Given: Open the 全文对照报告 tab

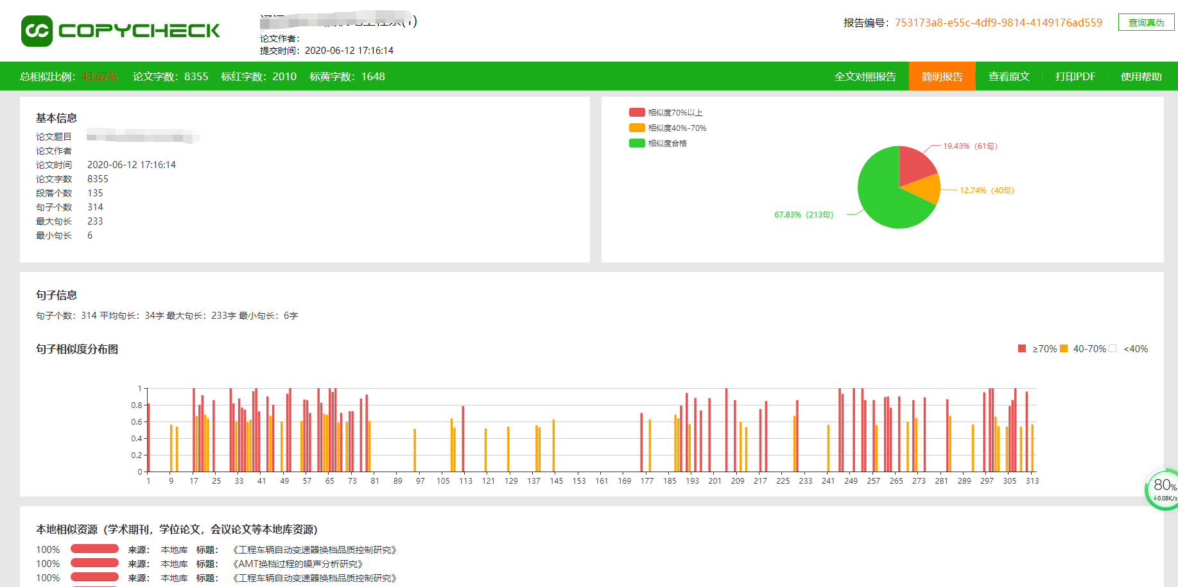Looking at the screenshot, I should (865, 76).
